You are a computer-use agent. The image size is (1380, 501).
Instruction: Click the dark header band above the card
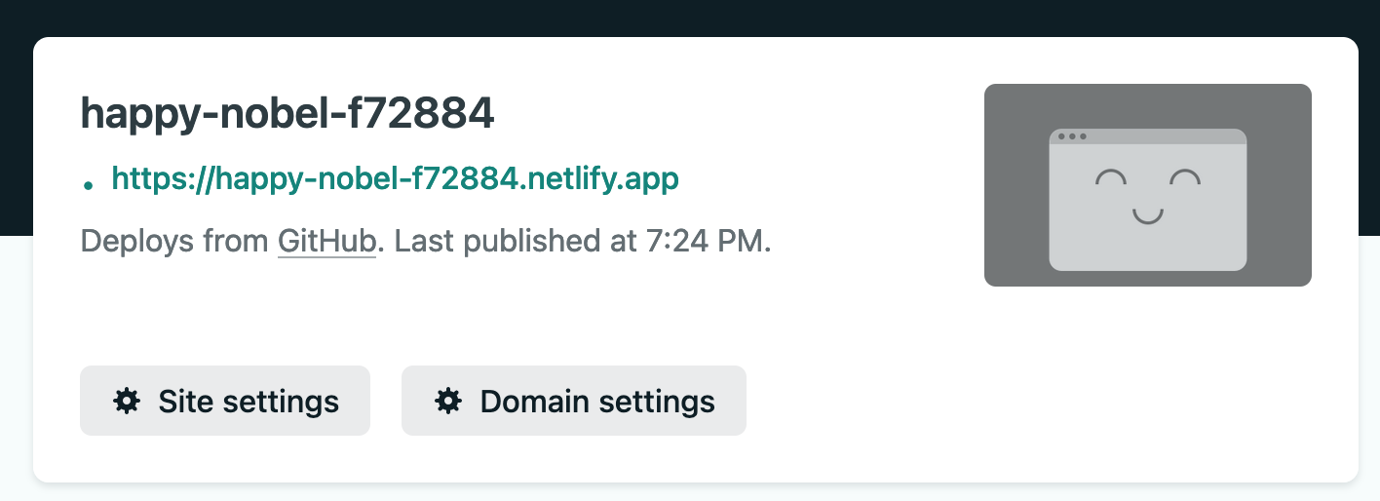coord(690,18)
